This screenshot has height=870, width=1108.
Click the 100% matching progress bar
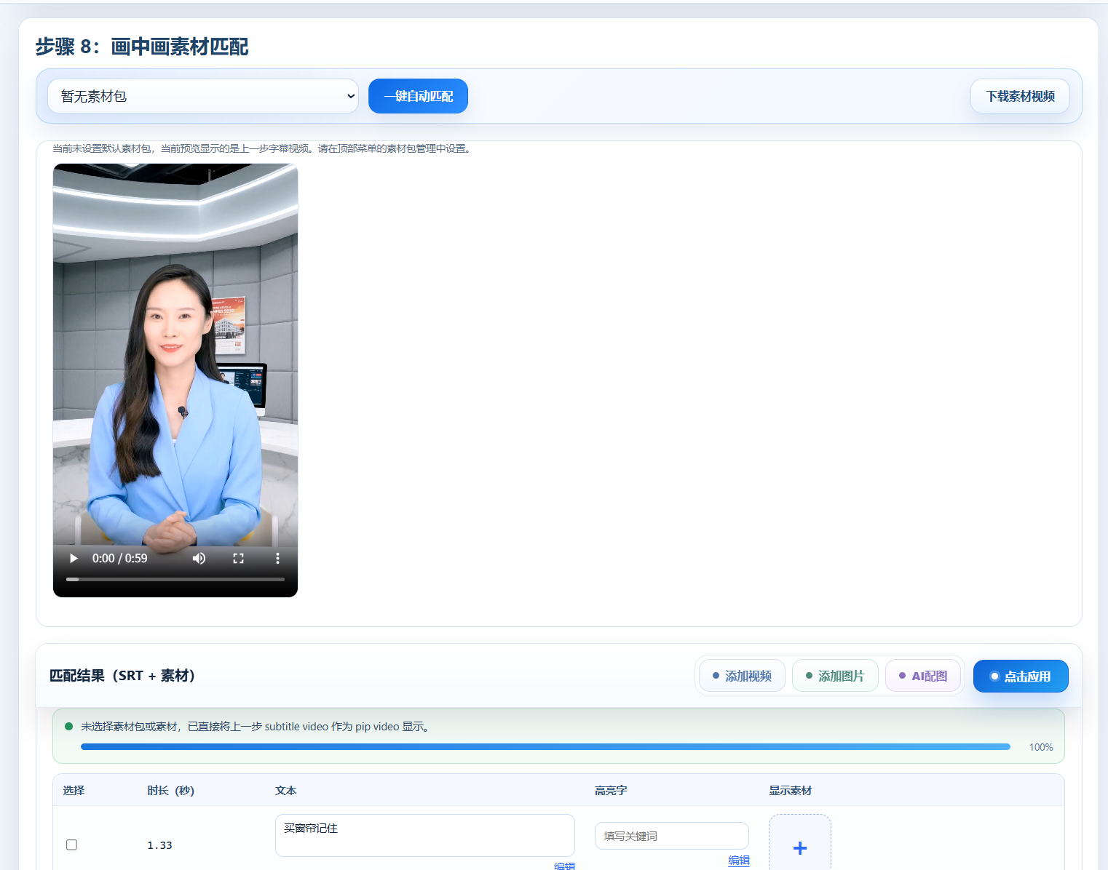545,746
